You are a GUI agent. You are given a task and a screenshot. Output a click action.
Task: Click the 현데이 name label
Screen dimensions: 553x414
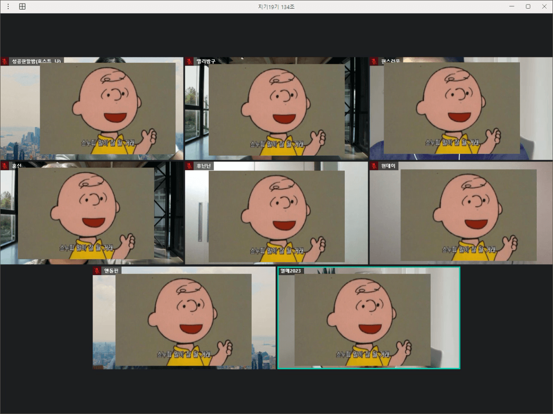[388, 166]
